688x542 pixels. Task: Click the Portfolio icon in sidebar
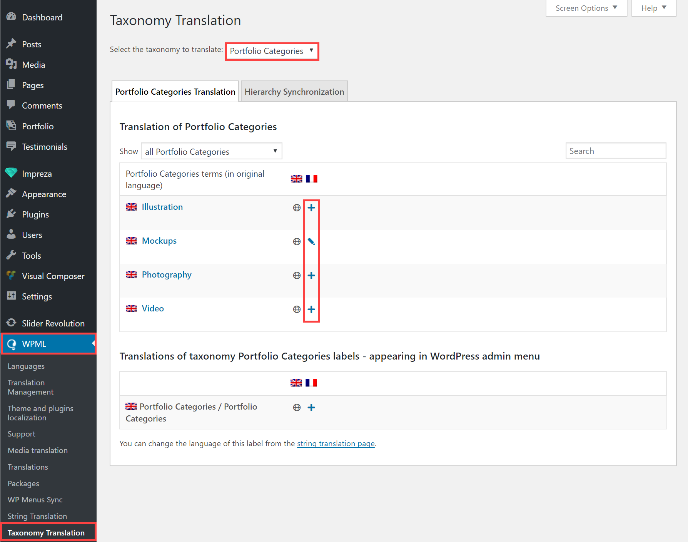(11, 125)
